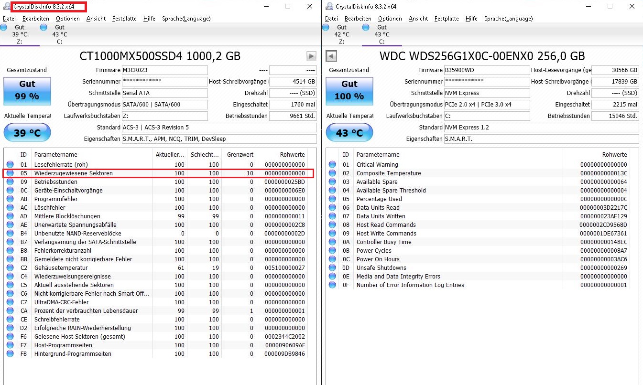
Task: Click Host-Lesevorgänge value 30566 GB
Action: click(615, 70)
